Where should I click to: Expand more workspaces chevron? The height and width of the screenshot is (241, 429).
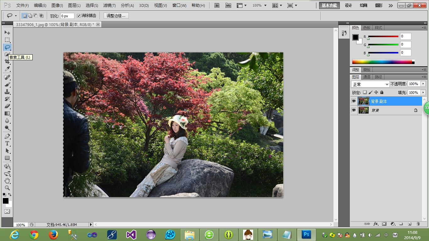(x=390, y=6)
